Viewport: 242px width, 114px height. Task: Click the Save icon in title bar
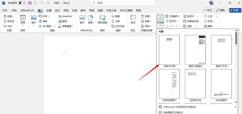tap(30, 3)
